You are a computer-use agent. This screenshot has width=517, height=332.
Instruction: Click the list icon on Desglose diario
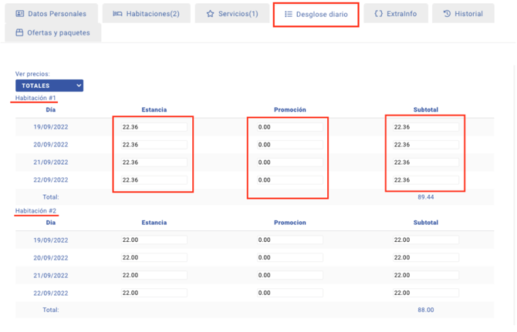coord(288,14)
